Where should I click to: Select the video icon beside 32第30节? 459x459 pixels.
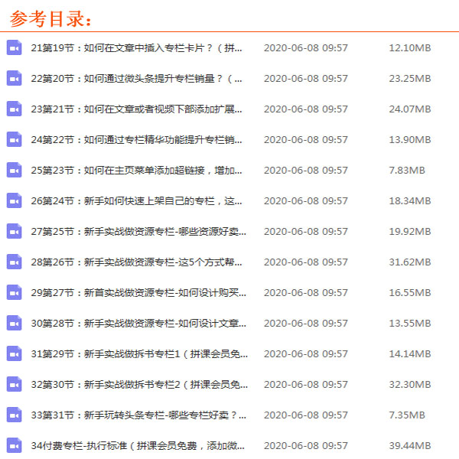pos(14,384)
